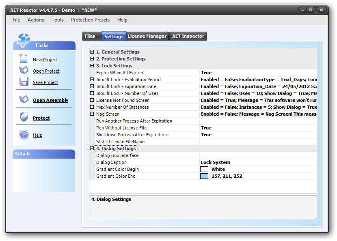Select the Expire When All Expired property
Image resolution: width=337 pixels, height=241 pixels.
(120, 73)
